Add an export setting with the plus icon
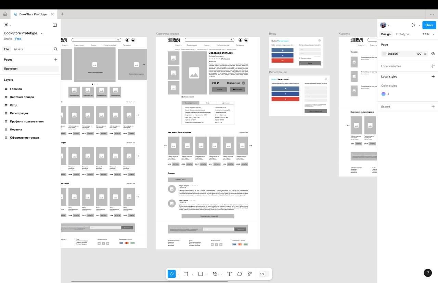This screenshot has width=438, height=283. [433, 106]
